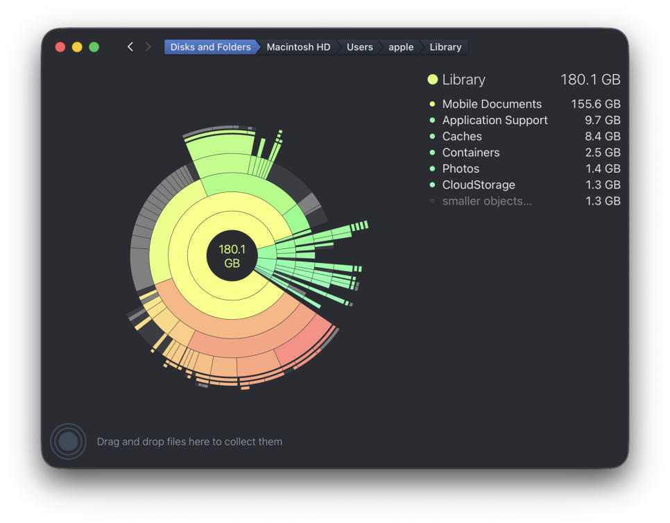Click the green dot next to Caches

(432, 137)
